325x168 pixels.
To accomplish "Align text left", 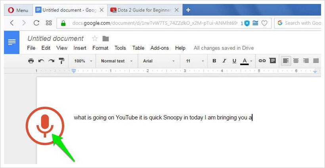I will coord(286,61).
